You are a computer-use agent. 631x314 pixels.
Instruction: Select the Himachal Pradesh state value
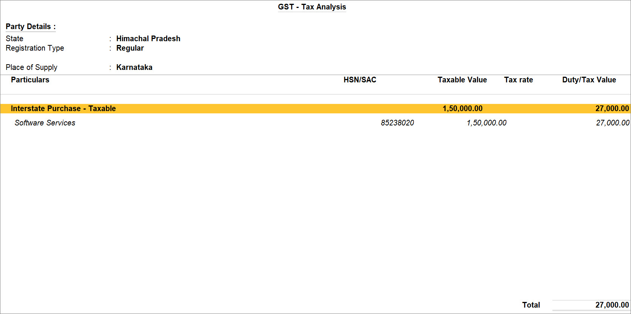148,39
